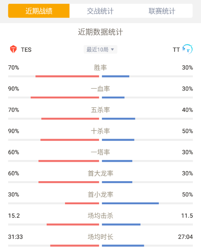Select the TES team name
This screenshot has height=252, width=201.
tap(26, 50)
